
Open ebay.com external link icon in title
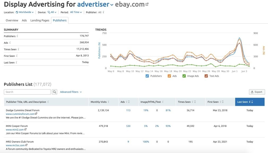coord(147,4)
